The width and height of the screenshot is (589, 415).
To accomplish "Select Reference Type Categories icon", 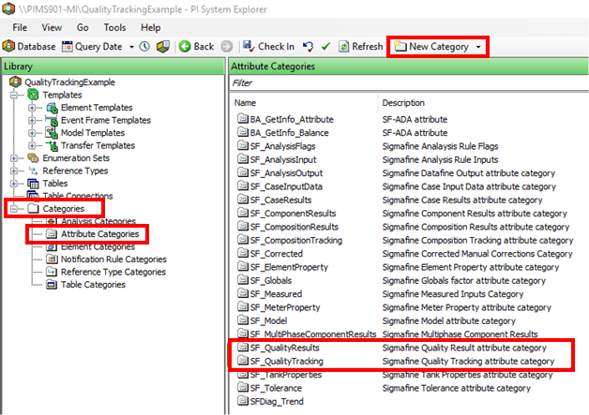I will (52, 272).
